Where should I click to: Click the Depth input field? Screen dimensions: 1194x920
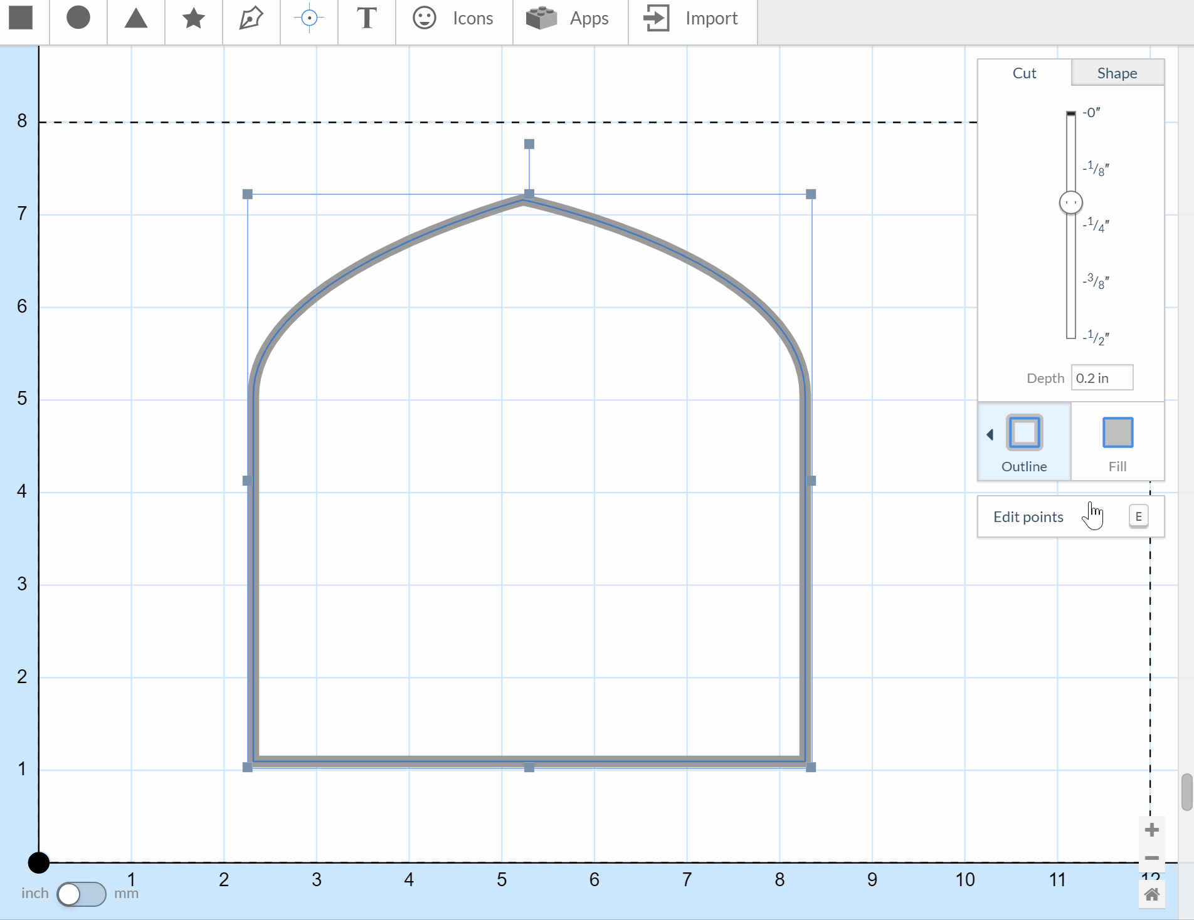coord(1101,378)
